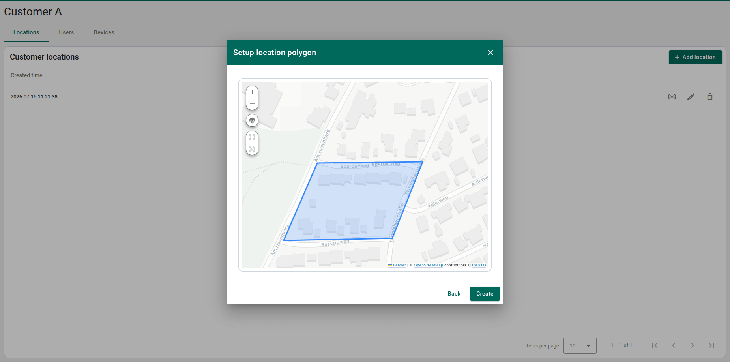This screenshot has height=362, width=730.
Task: Delete the location with trash icon
Action: (710, 97)
